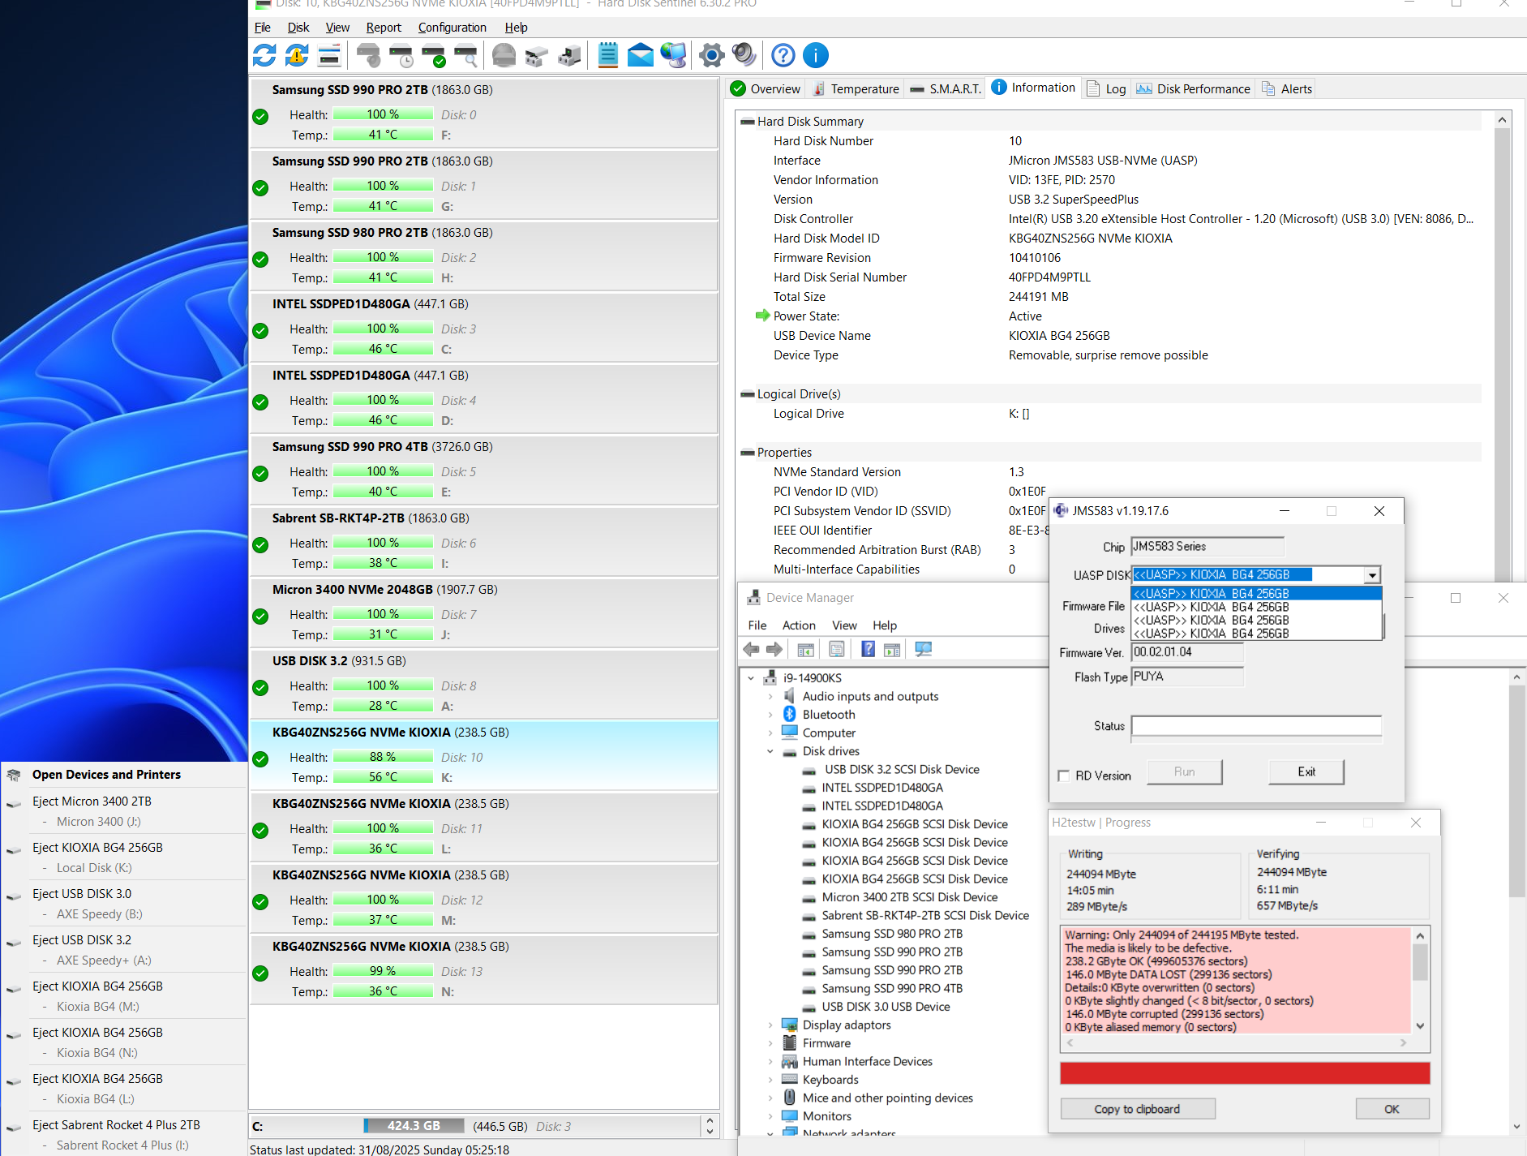Click the Refresh disks toolbar icon

pos(264,55)
